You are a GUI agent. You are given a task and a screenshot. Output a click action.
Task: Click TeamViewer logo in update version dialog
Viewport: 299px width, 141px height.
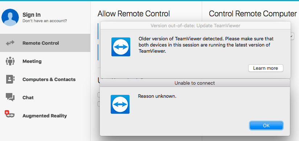click(x=121, y=47)
